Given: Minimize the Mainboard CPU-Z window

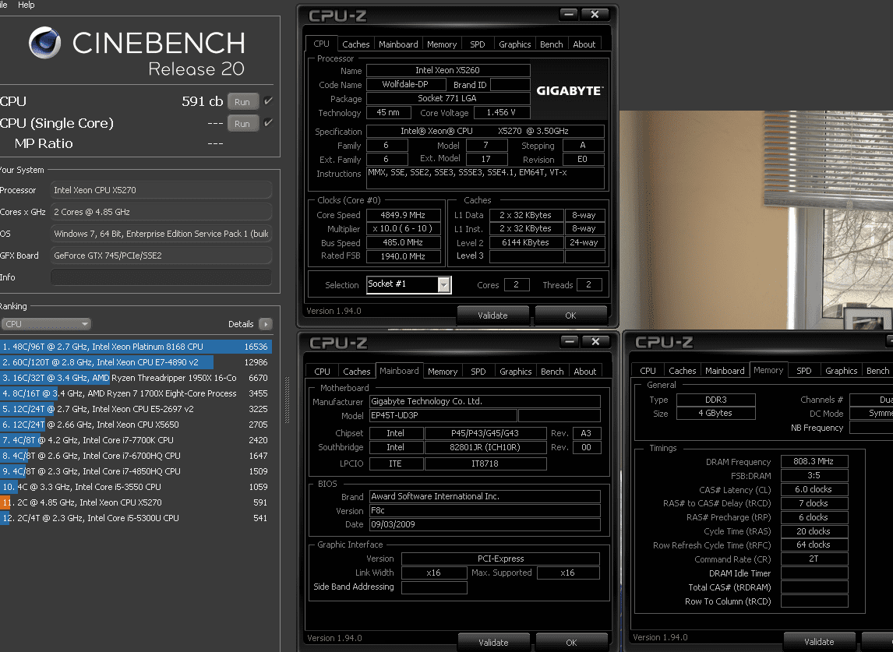Looking at the screenshot, I should pos(569,341).
